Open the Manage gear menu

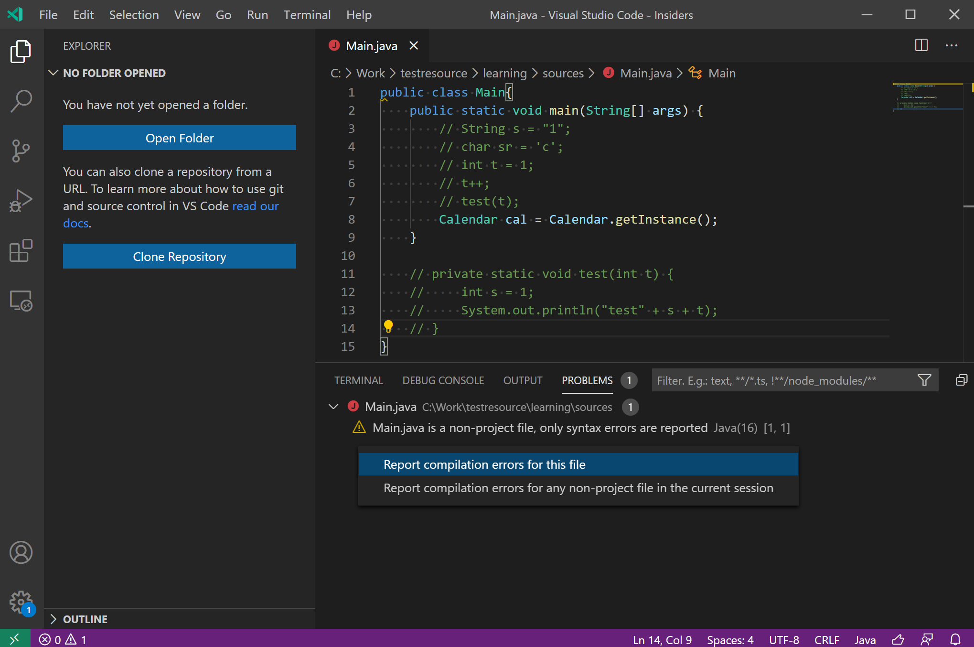(21, 602)
